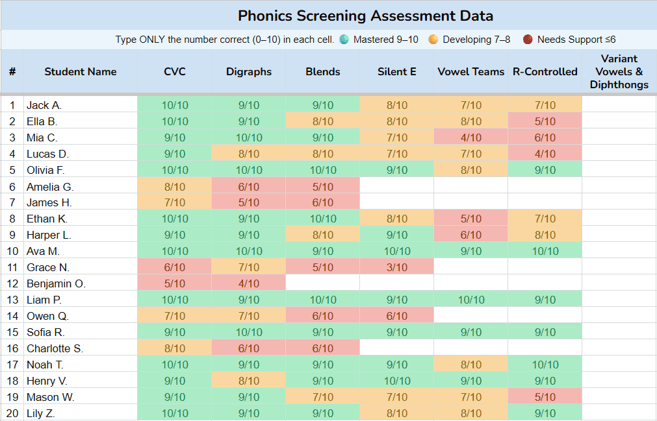
Task: Click the Charlotte S. name cell
Action: (x=81, y=348)
